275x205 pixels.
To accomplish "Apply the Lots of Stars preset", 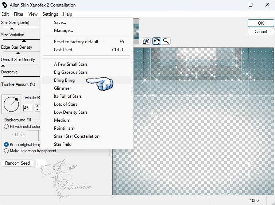I will click(x=87, y=104).
